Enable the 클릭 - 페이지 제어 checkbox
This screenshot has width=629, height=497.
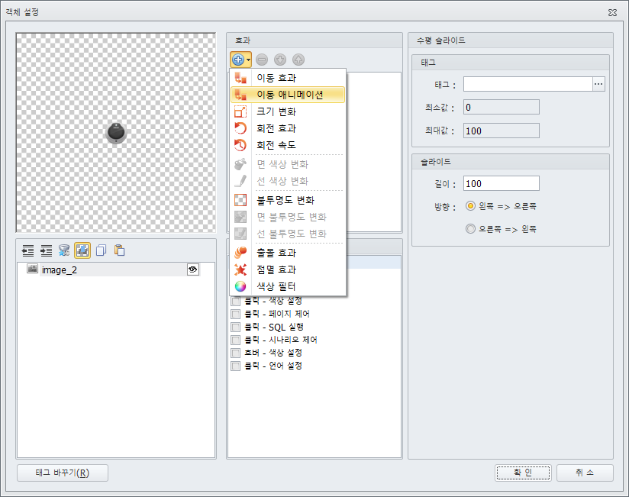pyautogui.click(x=236, y=314)
